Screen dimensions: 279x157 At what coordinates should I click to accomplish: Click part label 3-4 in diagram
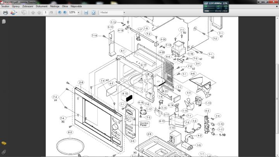point(198,63)
